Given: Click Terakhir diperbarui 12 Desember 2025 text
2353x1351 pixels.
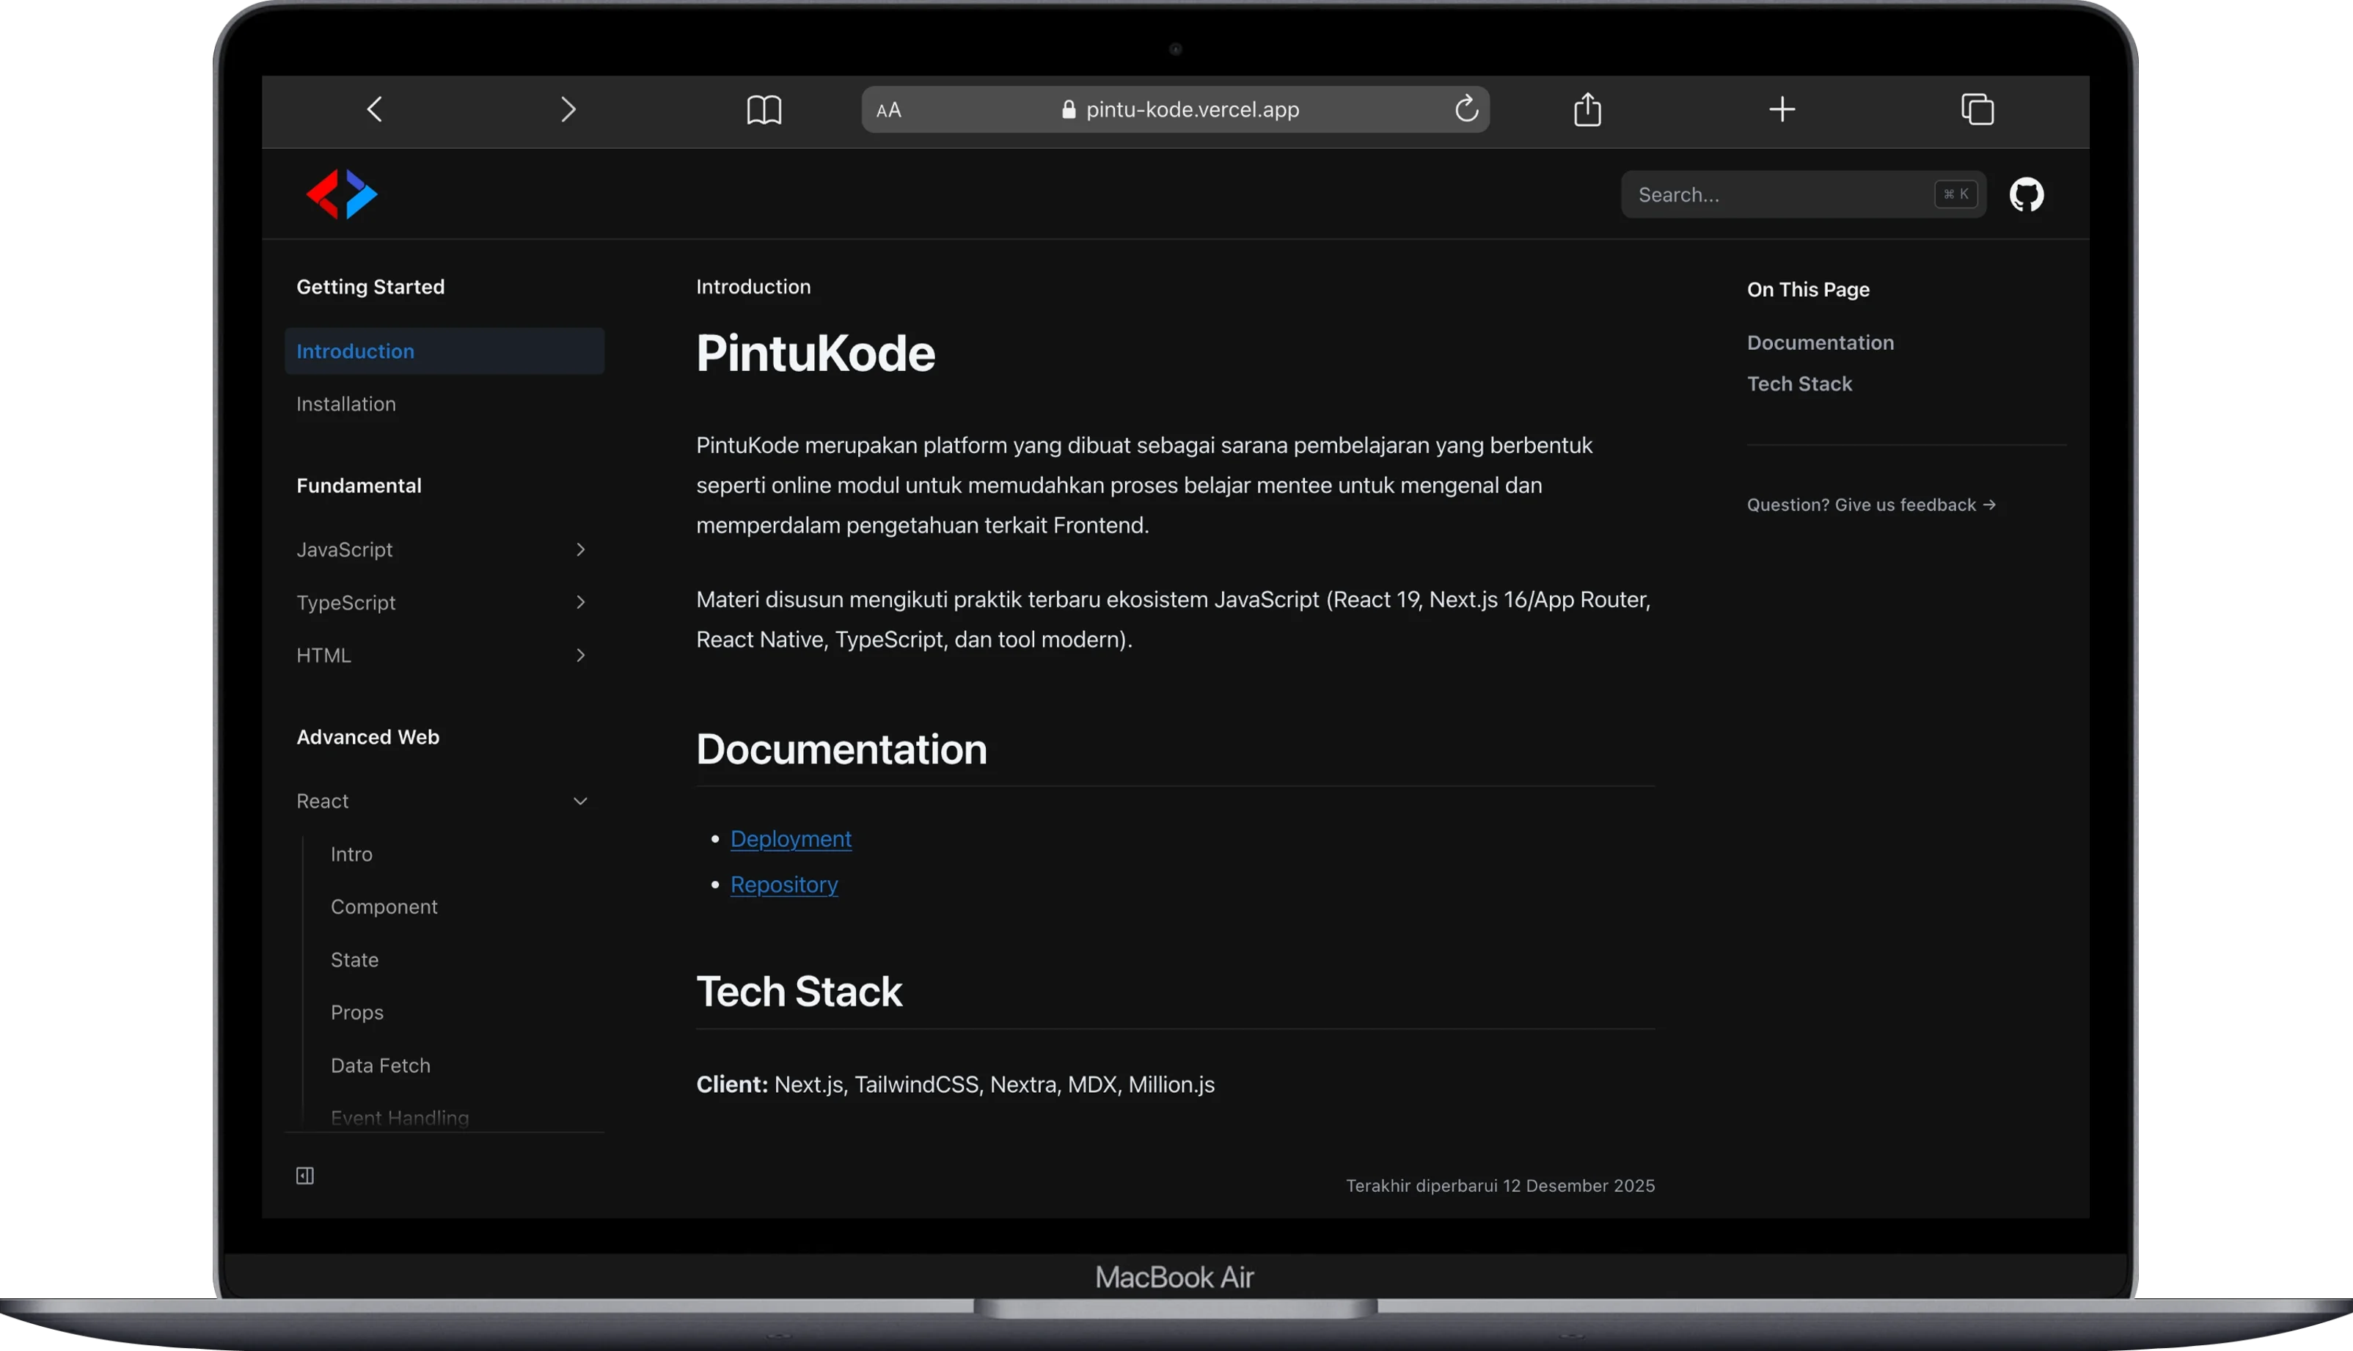Looking at the screenshot, I should point(1500,1186).
